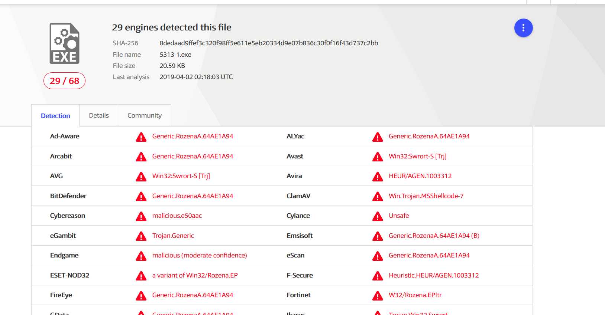Click the warning icon in Emsisoft row
This screenshot has height=315, width=605.
[x=378, y=236]
